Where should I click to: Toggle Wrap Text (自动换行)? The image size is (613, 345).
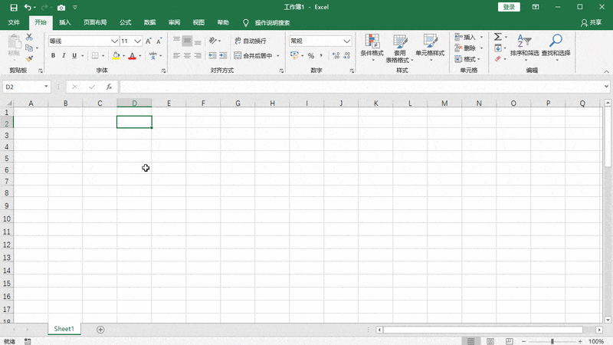click(x=250, y=41)
